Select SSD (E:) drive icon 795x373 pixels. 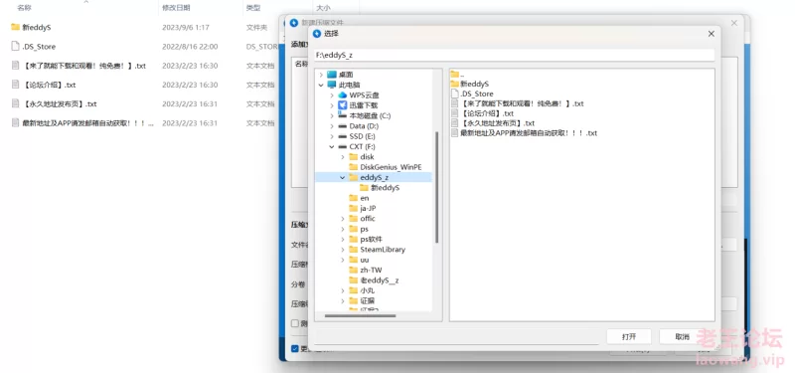click(x=342, y=136)
